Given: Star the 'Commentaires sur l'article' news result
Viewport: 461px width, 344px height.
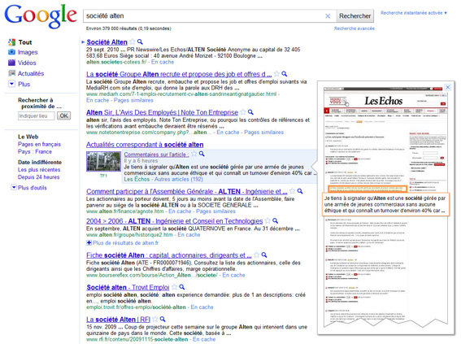Looking at the screenshot, I should pyautogui.click(x=194, y=154).
